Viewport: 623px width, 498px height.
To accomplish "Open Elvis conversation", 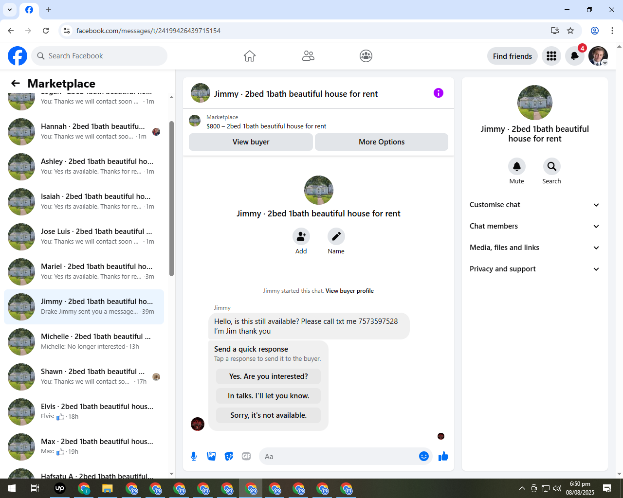I will (84, 411).
